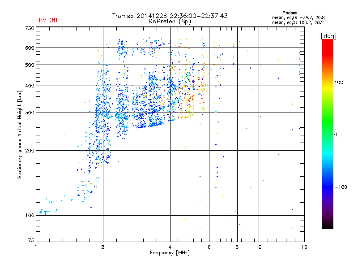Click the x-axis '8' tick label
The width and height of the screenshot is (358, 269).
pyautogui.click(x=237, y=247)
